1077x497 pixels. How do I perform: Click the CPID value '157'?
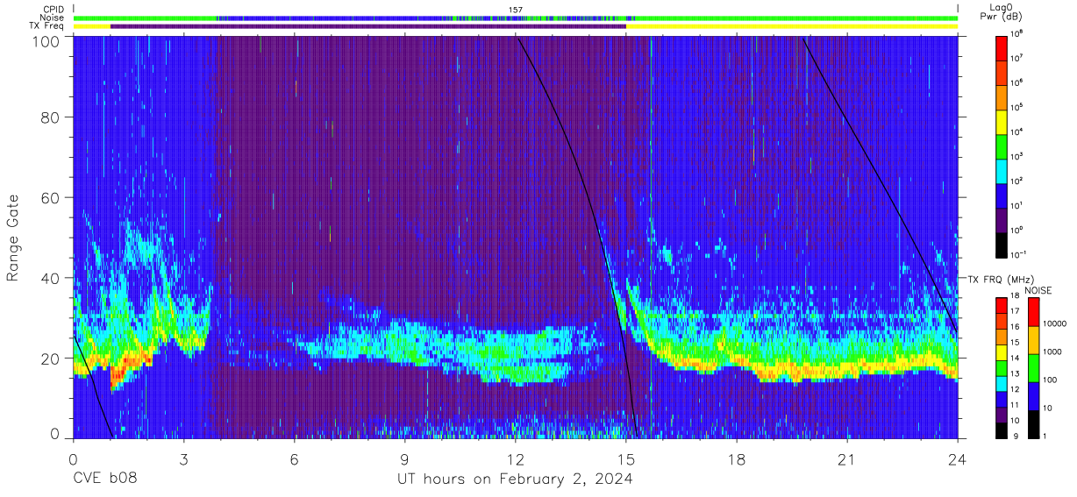pyautogui.click(x=516, y=10)
